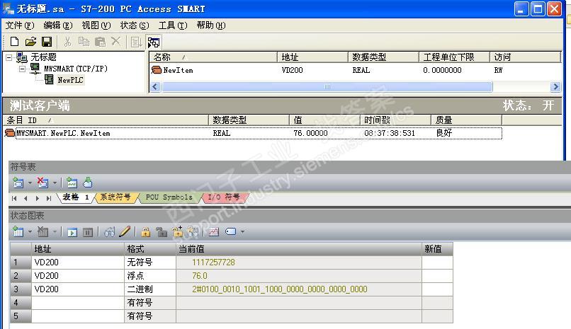The image size is (571, 329).
Task: Click the Paste clipboard icon
Action: click(x=100, y=42)
